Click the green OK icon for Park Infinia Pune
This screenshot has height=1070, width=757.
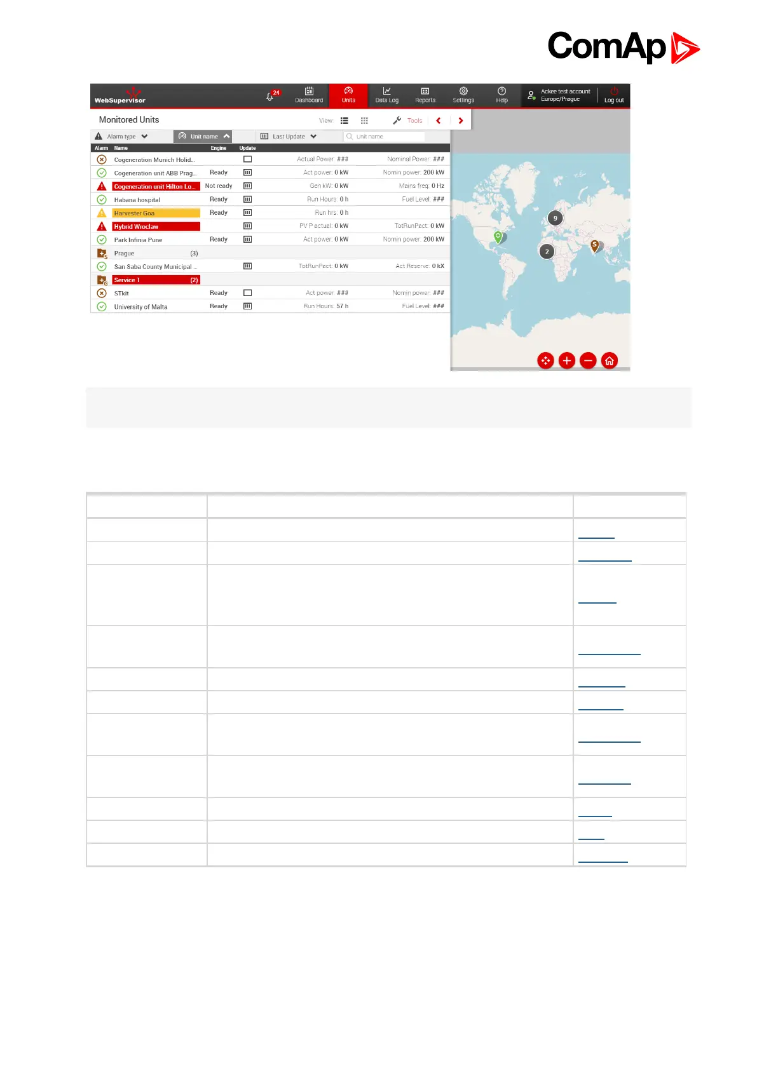[102, 240]
